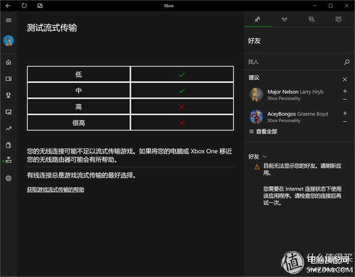Switch to Activity alerts tab icon
This screenshot has height=277, width=355.
(x=338, y=19)
